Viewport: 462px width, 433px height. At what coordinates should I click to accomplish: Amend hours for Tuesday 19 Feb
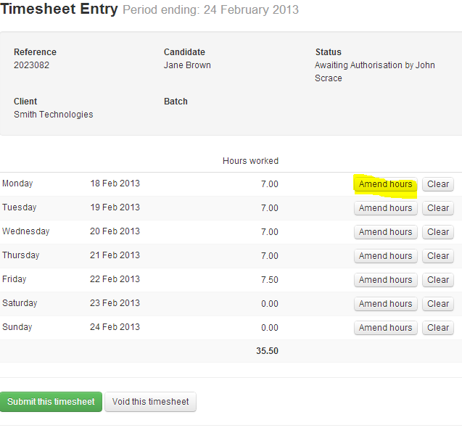pyautogui.click(x=385, y=208)
